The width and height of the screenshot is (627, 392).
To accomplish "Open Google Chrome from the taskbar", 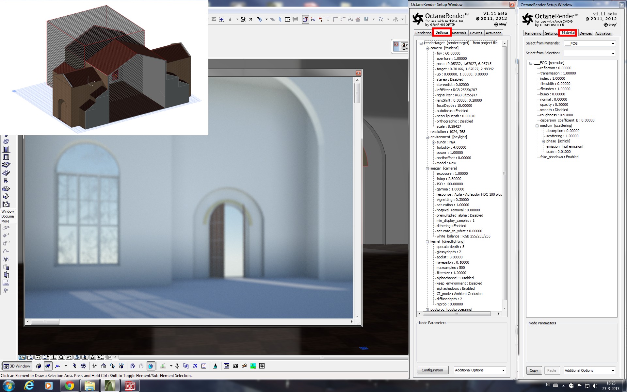I will click(69, 386).
